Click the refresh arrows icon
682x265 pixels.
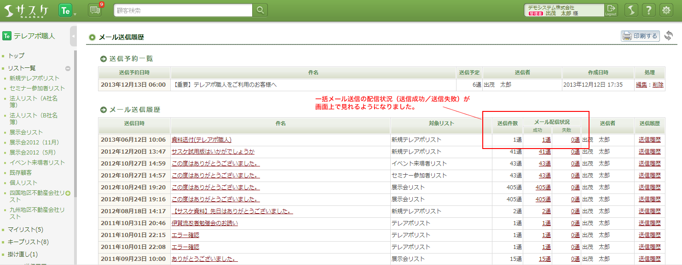(669, 36)
